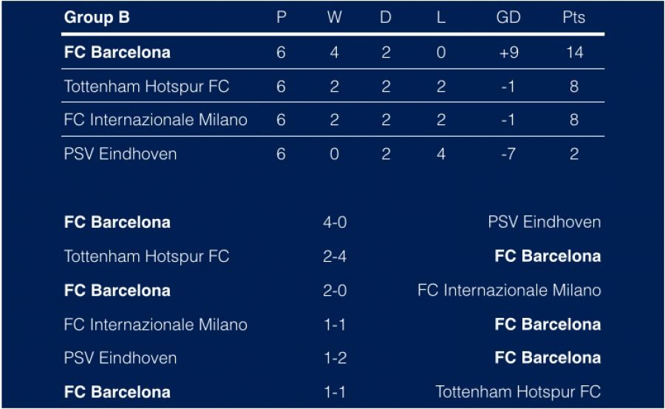Click the 2-4 match score
This screenshot has width=665, height=409.
coord(335,257)
